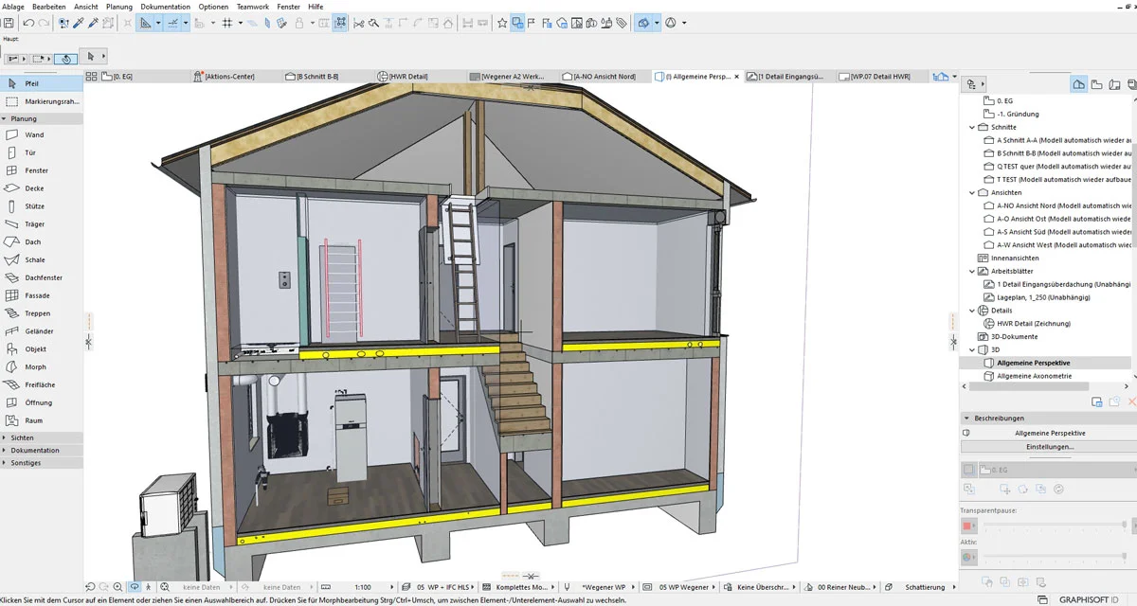This screenshot has width=1137, height=606.
Task: Select the Wand (wall) tool
Action: [x=33, y=134]
